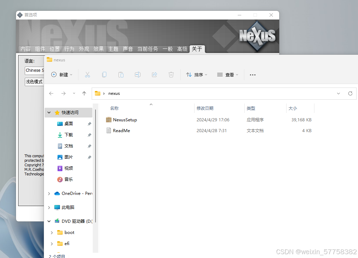Expand the boot folder node
Image resolution: width=358 pixels, height=258 pixels.
pyautogui.click(x=52, y=233)
